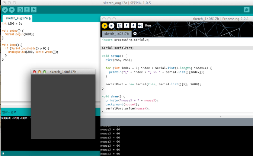Click 'void loop() {' in the Arduino editor
The height and width of the screenshot is (156, 253).
[12, 45]
